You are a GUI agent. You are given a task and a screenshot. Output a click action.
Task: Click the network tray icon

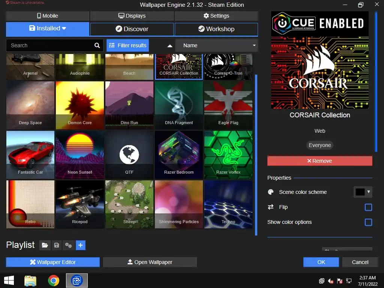[348, 281]
